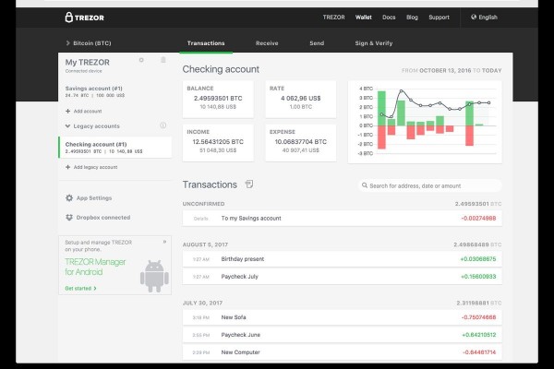Open the English language selector
The image size is (554, 369).
pos(484,17)
